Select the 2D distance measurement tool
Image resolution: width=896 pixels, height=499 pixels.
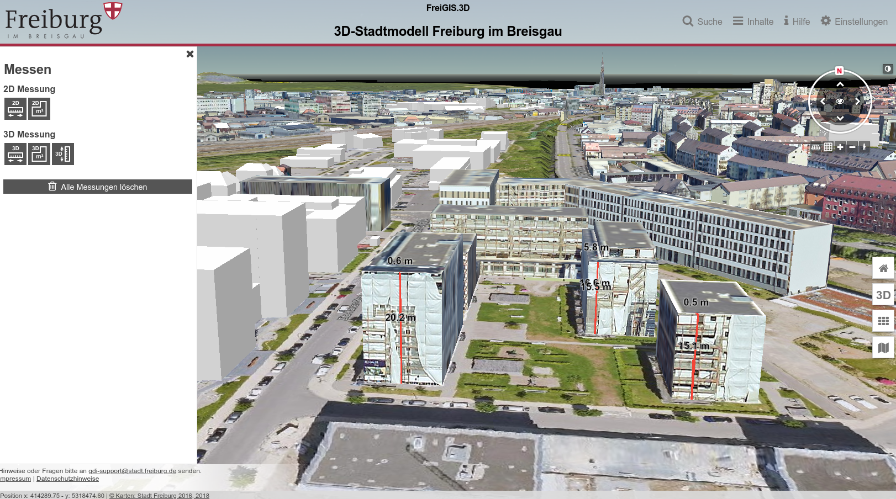point(15,108)
